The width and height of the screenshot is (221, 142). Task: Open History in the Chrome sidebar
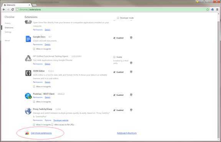[8, 23]
